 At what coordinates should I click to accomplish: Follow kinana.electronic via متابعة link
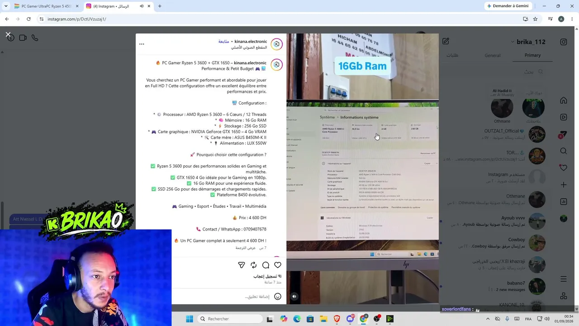point(223,41)
